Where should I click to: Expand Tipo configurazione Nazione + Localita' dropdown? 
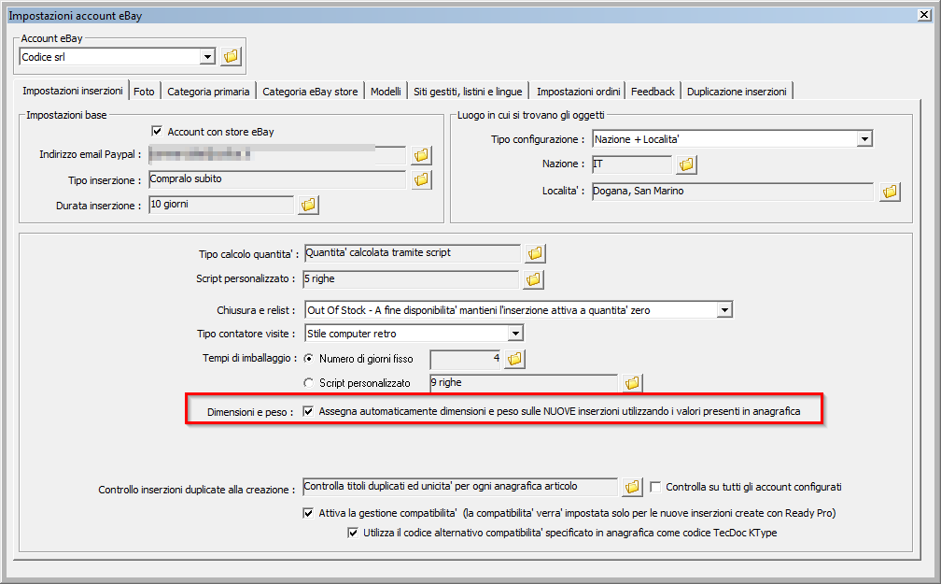click(x=864, y=139)
